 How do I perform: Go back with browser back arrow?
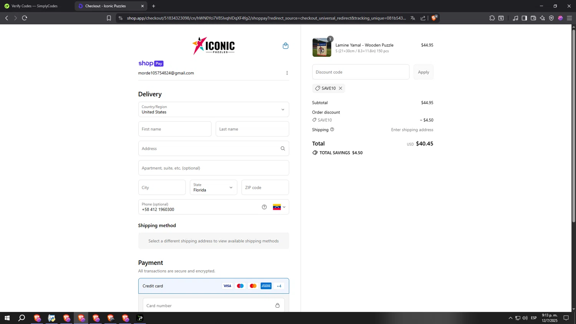click(x=7, y=18)
